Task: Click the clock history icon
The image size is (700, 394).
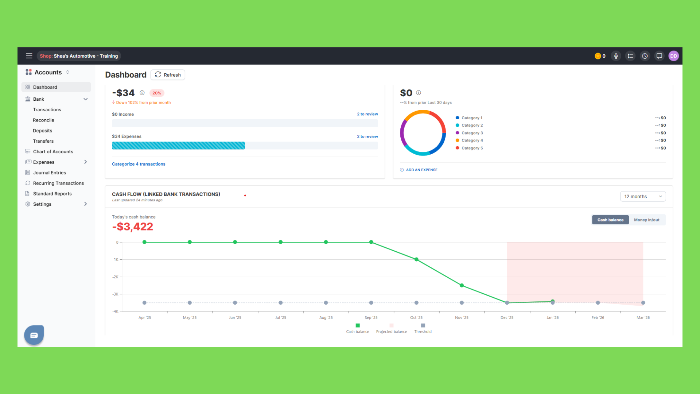Action: pyautogui.click(x=645, y=56)
